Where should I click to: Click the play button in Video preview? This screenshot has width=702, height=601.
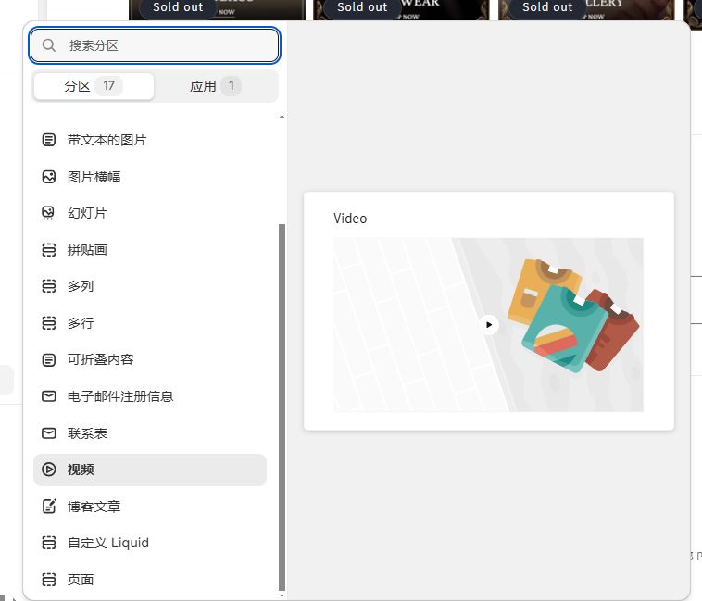[x=489, y=324]
